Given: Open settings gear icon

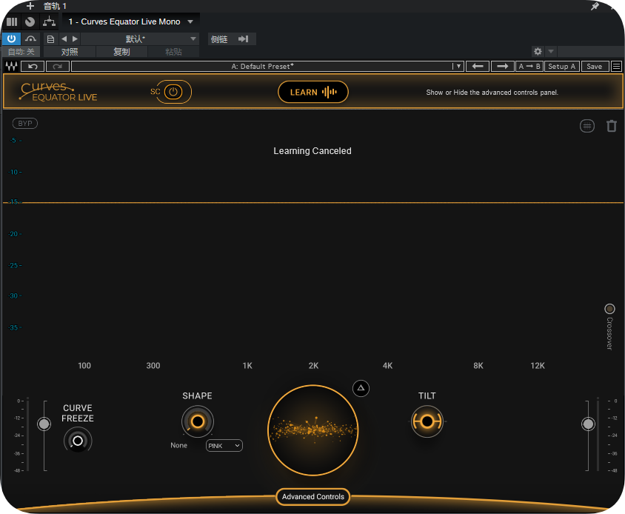Looking at the screenshot, I should [538, 51].
